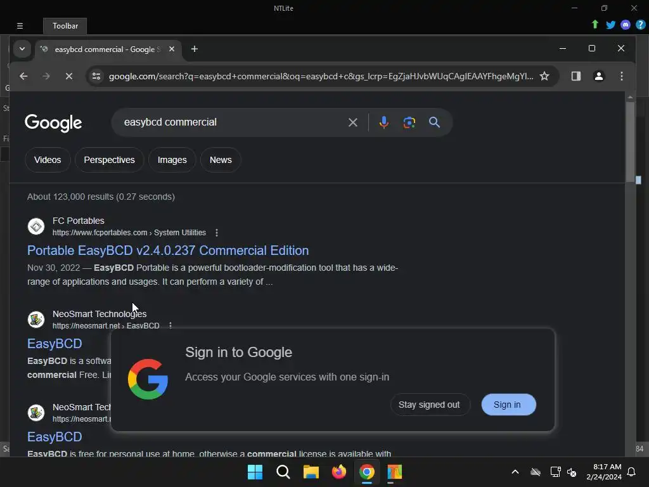This screenshot has width=649, height=487.
Task: Click the cloud sync tray icon
Action: tap(535, 472)
